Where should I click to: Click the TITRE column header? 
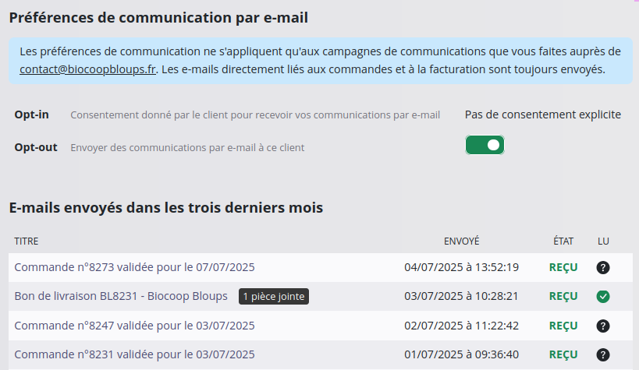click(x=27, y=241)
